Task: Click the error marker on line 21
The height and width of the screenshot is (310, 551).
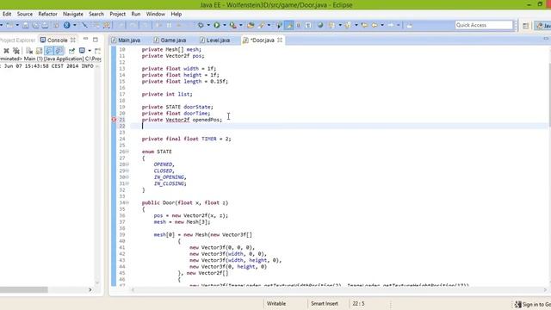Action: coord(114,120)
